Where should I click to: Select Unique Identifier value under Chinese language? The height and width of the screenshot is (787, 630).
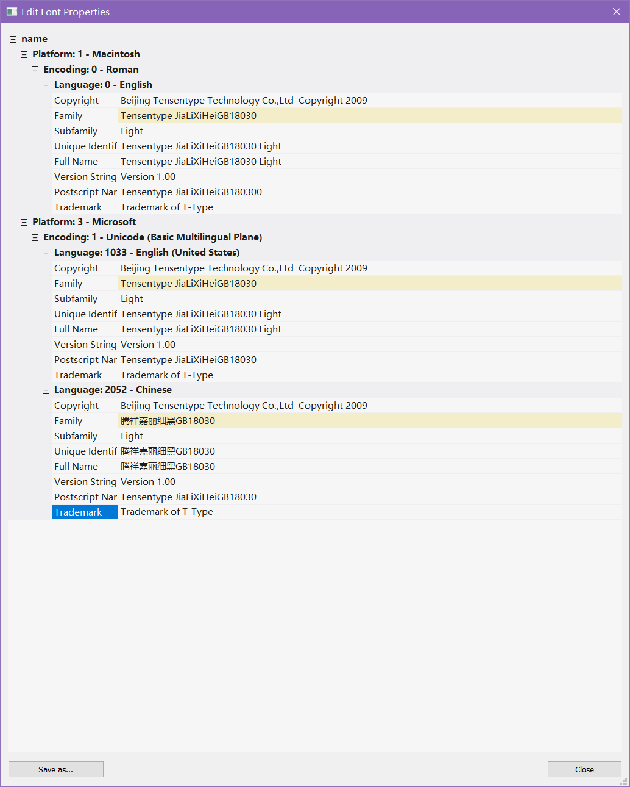370,451
